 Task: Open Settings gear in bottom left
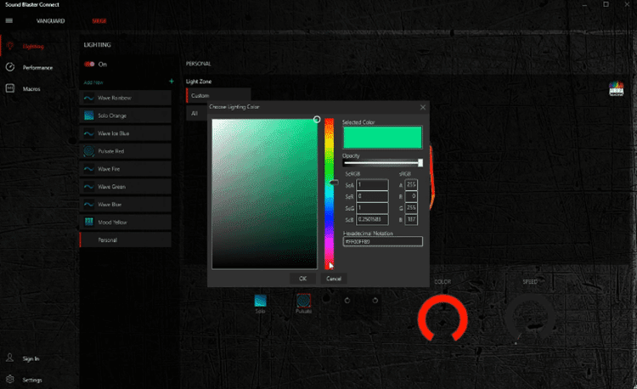pyautogui.click(x=9, y=380)
